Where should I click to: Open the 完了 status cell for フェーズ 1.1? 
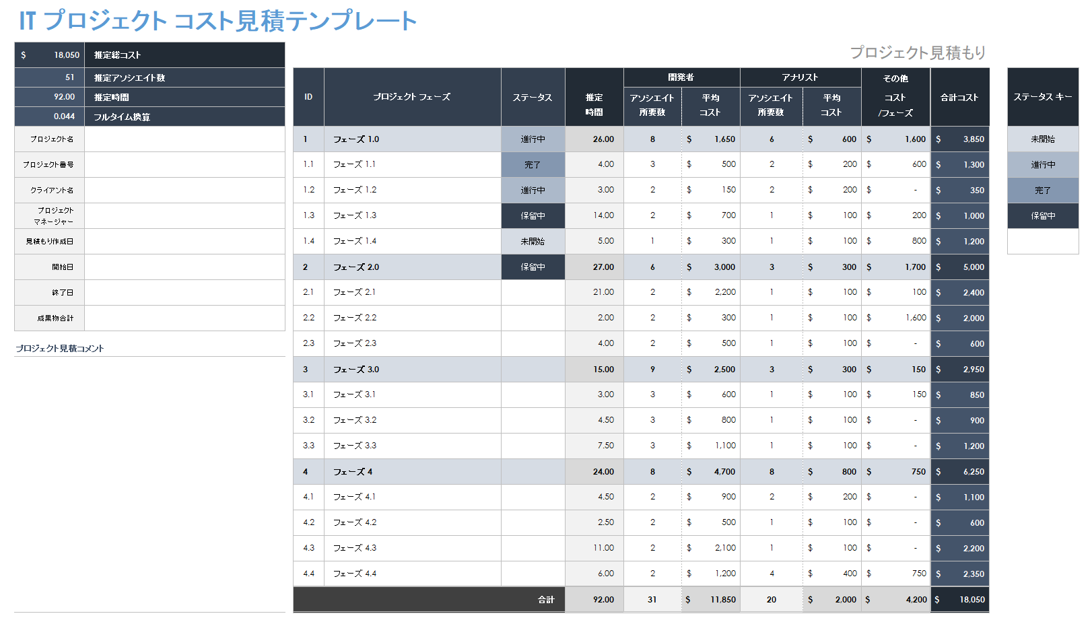[533, 165]
